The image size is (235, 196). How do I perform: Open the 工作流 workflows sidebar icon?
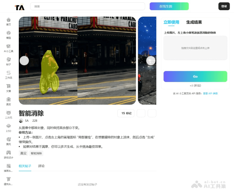point(9,75)
